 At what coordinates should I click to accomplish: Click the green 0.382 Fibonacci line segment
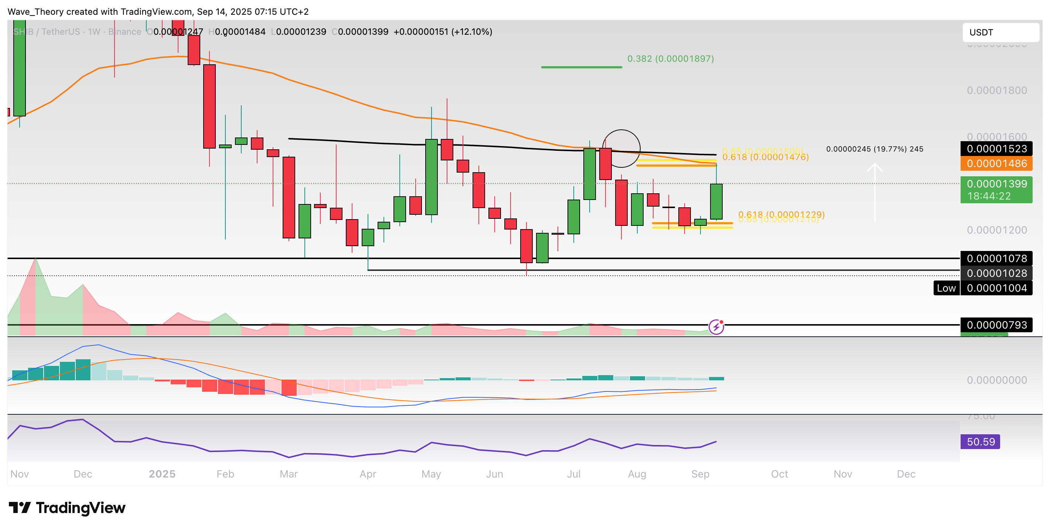(581, 67)
